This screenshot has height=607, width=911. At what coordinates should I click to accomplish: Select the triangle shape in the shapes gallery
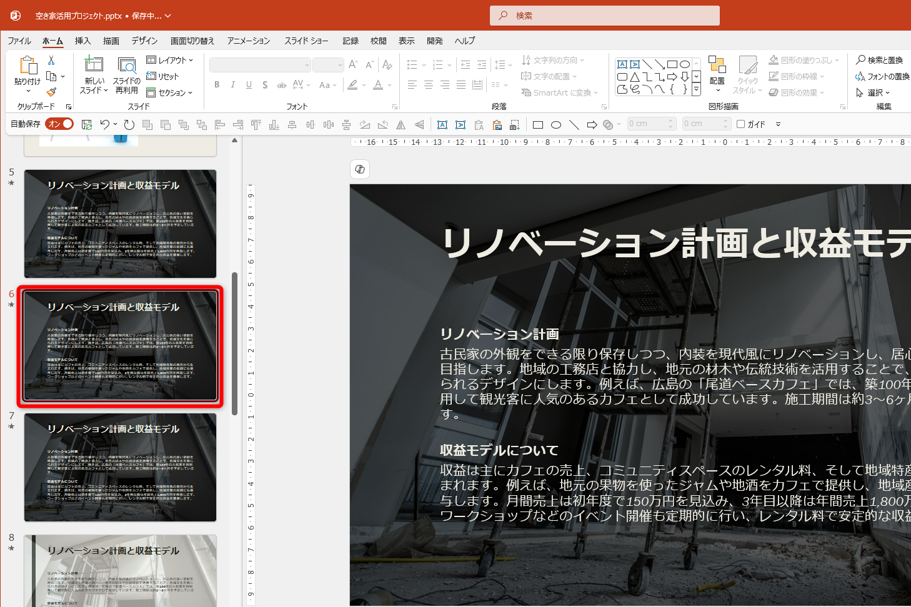635,77
